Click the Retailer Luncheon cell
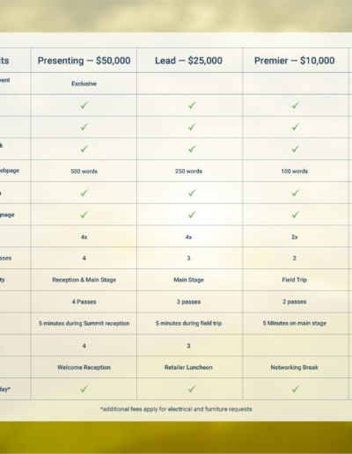Viewport: 352px width, 454px height. [188, 367]
